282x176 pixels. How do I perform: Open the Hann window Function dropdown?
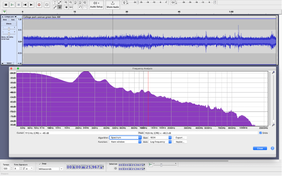point(125,142)
